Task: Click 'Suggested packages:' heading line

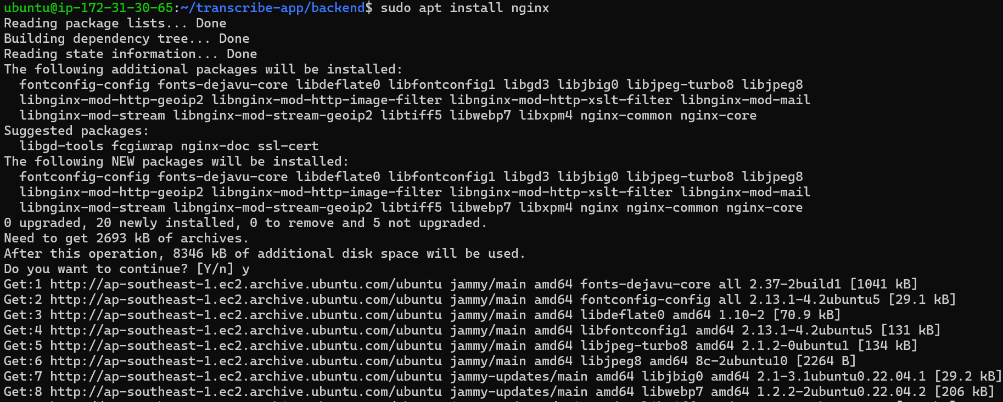Action: click(76, 131)
